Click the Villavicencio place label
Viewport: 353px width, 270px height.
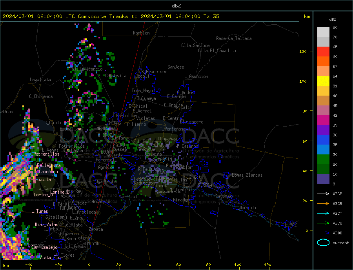(87, 69)
